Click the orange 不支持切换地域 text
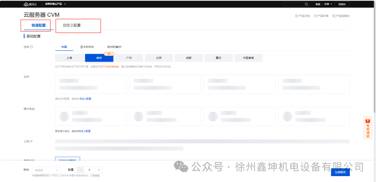Screen dimensions: 376x182 [x=110, y=67]
